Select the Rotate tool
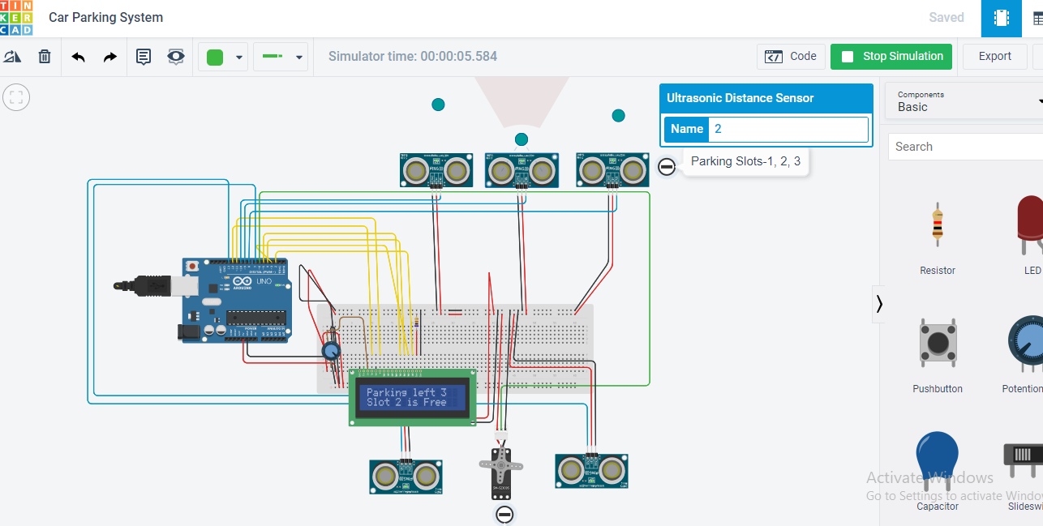The height and width of the screenshot is (526, 1043). 12,57
